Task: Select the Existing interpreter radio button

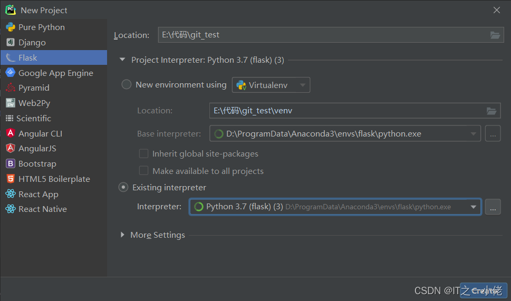Action: pyautogui.click(x=123, y=187)
